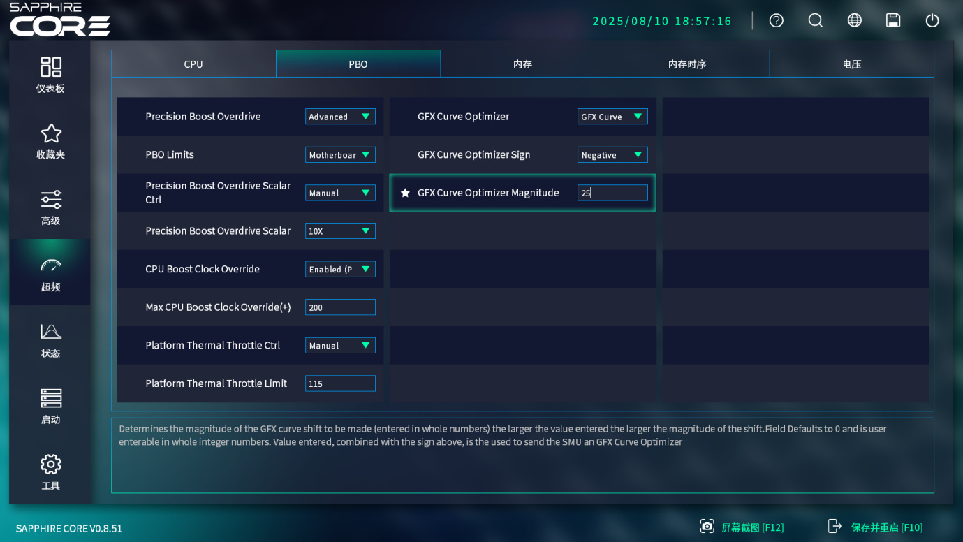
Task: Open the 启动 boot sidebar icon
Action: pos(51,398)
